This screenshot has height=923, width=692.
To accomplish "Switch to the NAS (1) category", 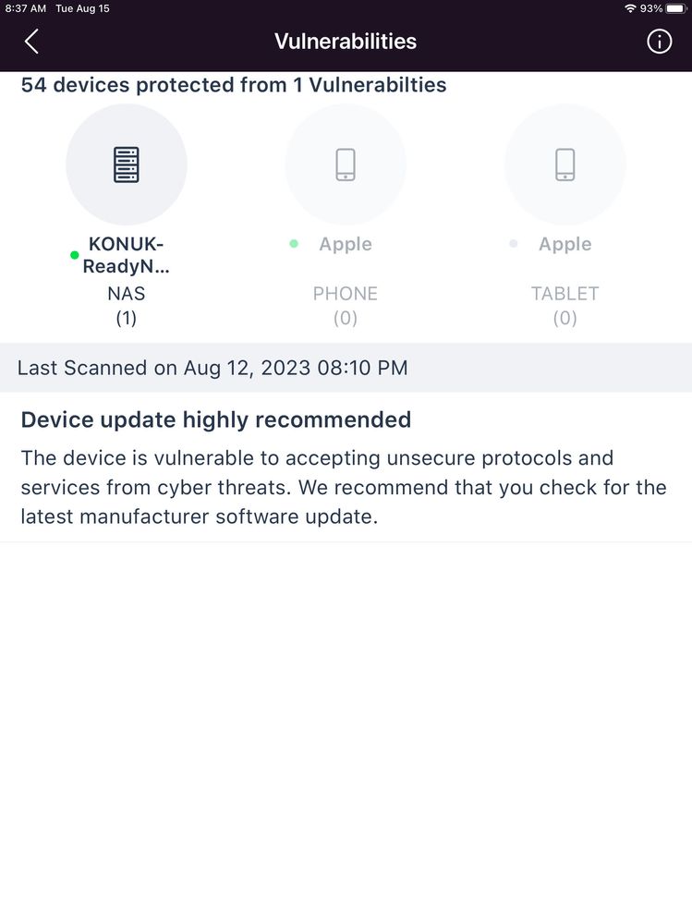I will [127, 305].
